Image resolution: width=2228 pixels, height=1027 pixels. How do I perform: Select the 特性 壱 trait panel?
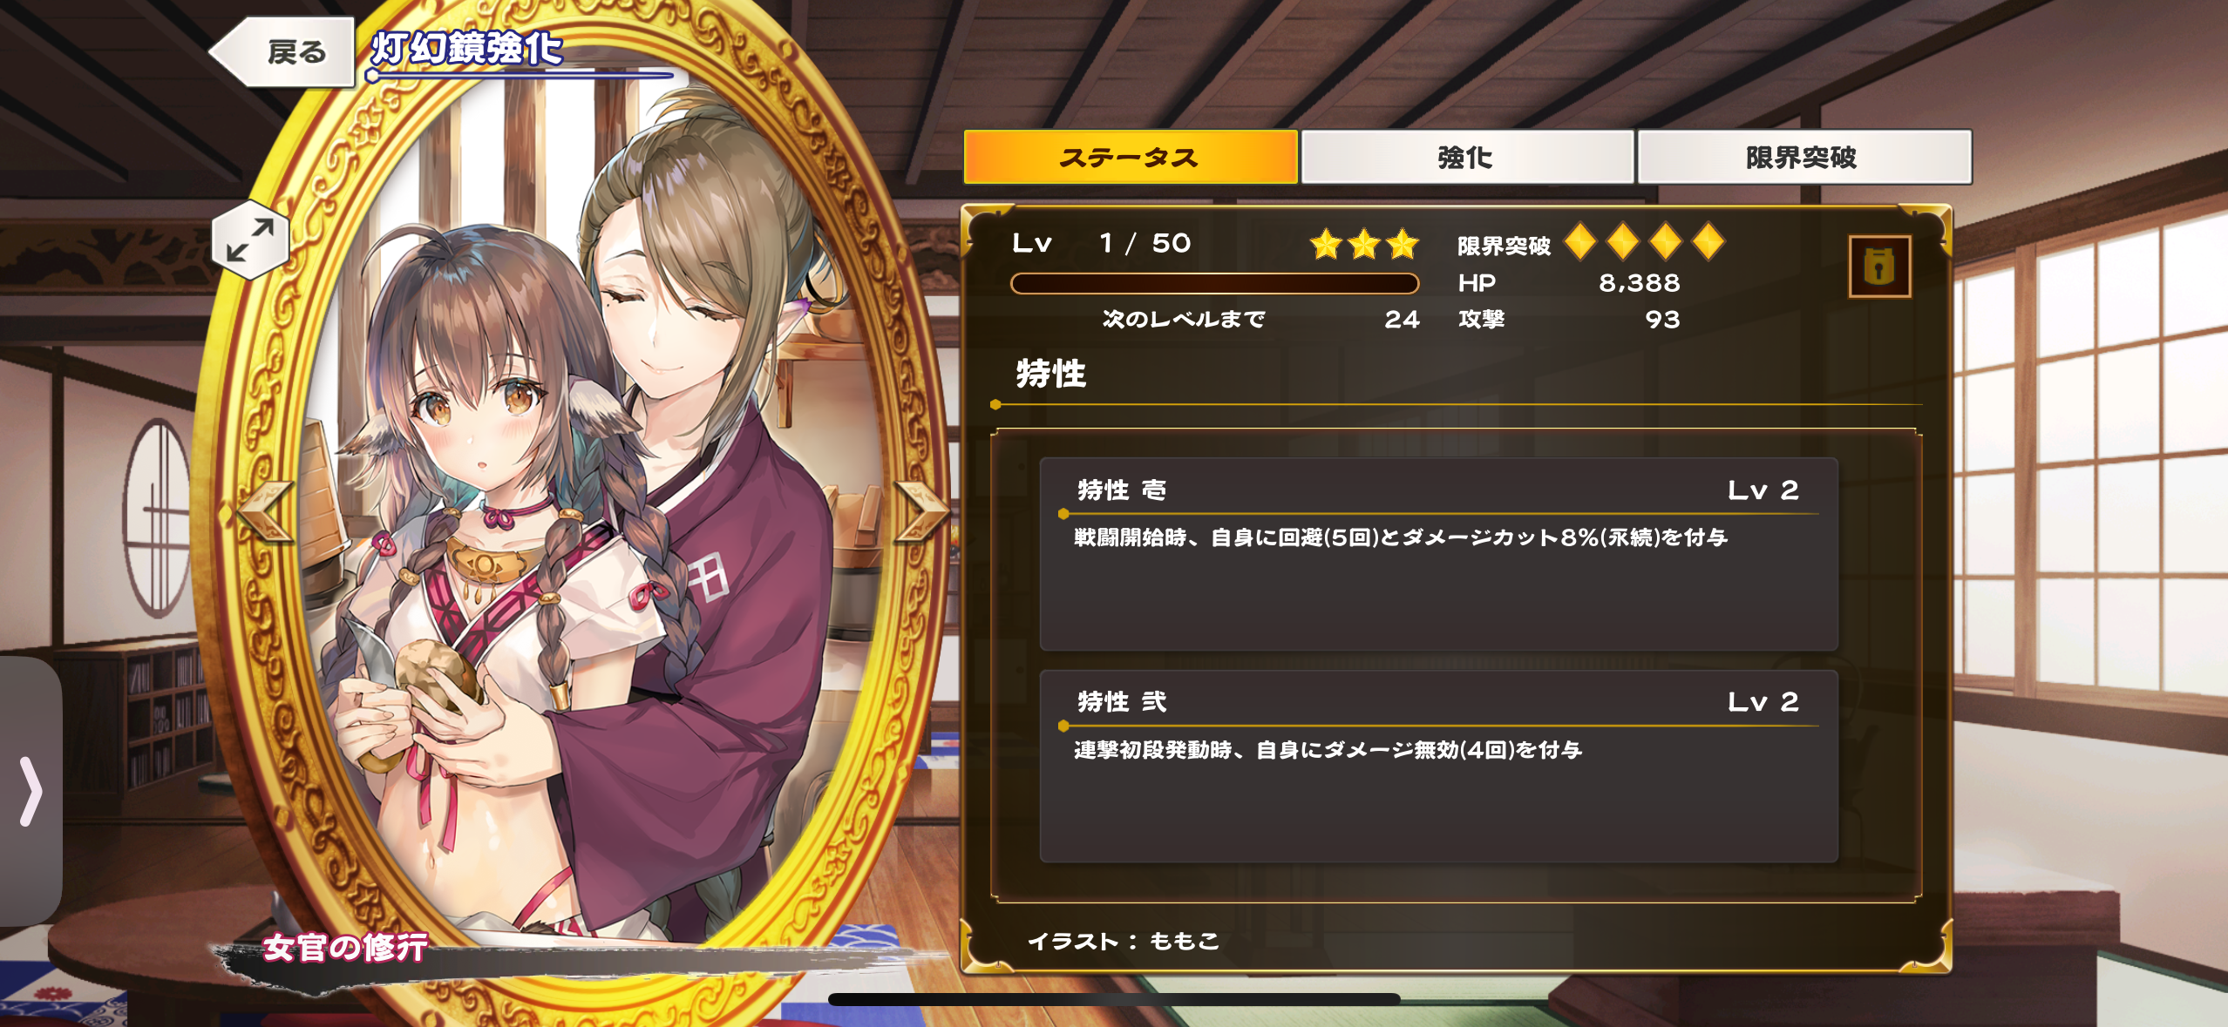(1438, 554)
